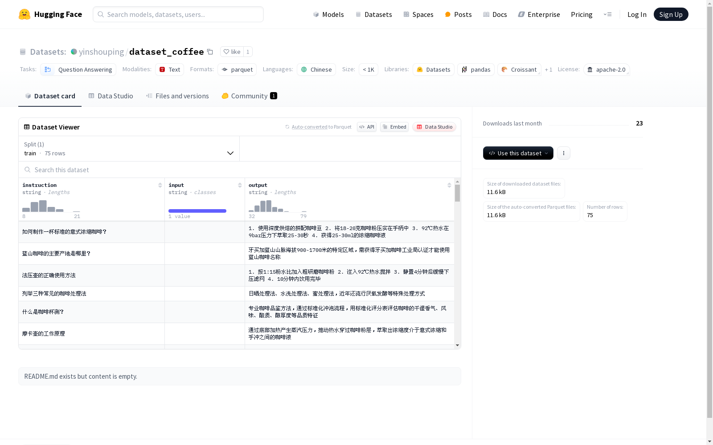This screenshot has height=445, width=713.
Task: Sort the output column
Action: (449, 185)
